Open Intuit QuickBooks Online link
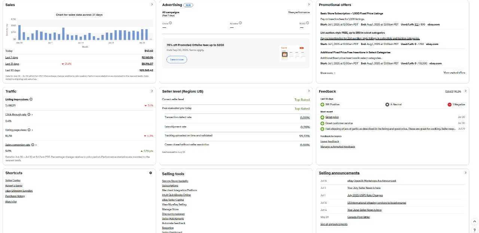 [177, 195]
